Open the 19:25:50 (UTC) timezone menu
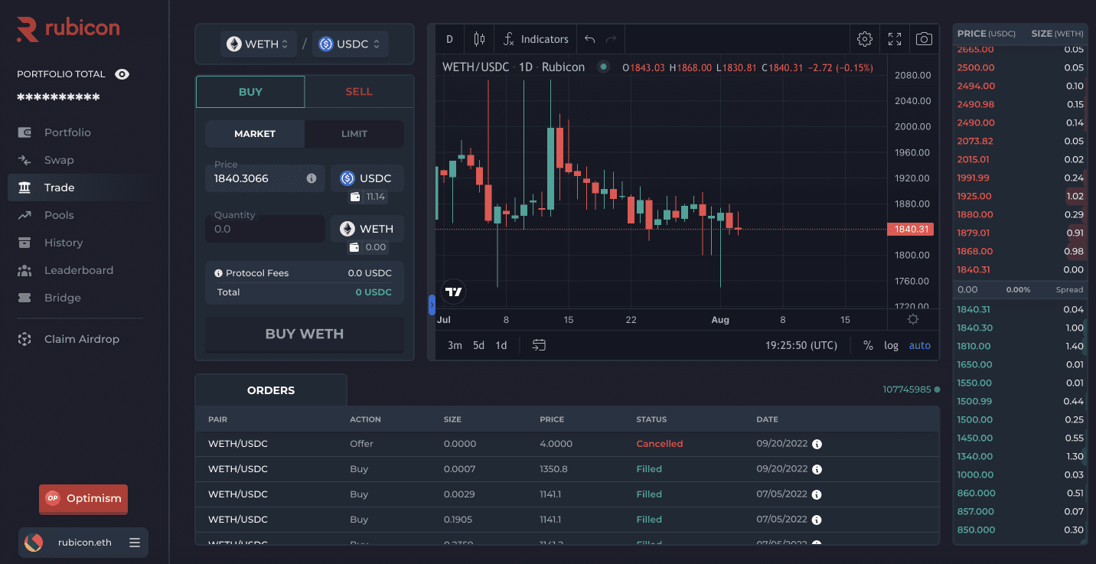 801,345
